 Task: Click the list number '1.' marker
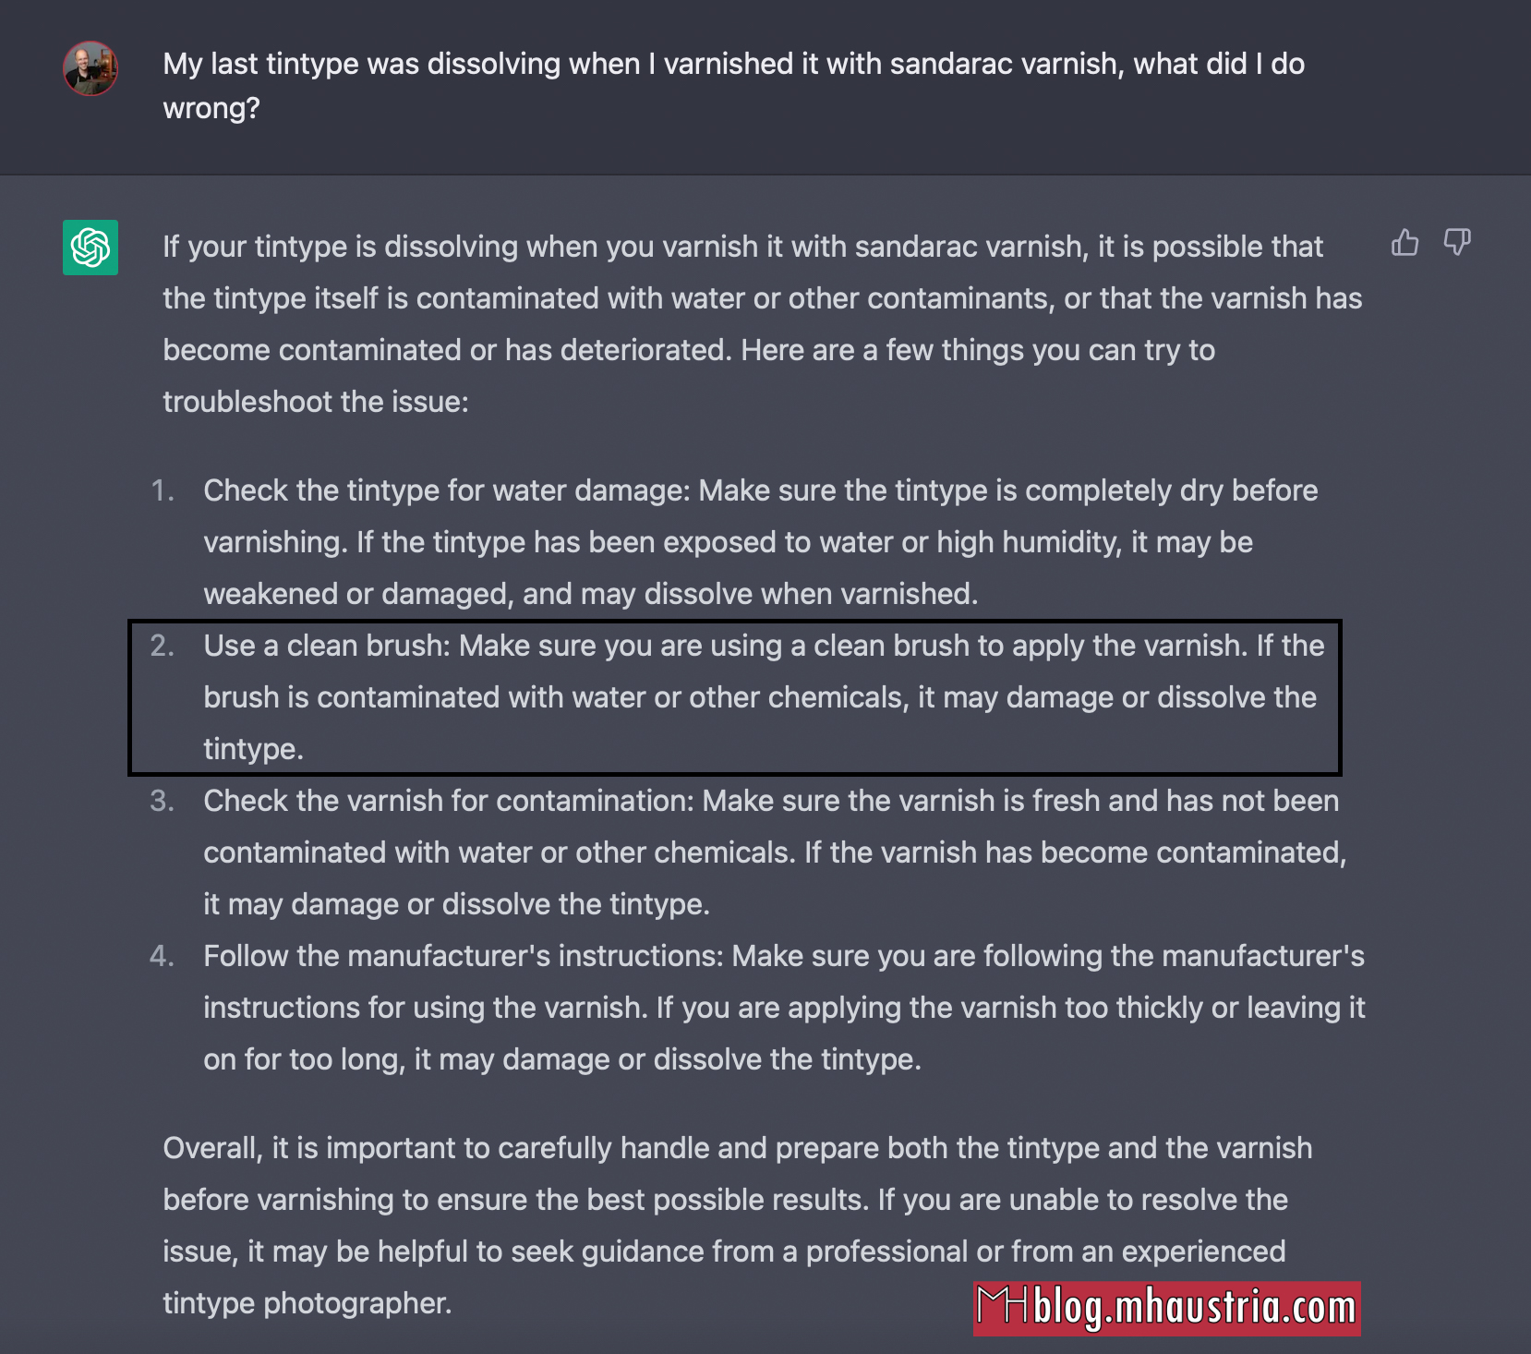[163, 490]
